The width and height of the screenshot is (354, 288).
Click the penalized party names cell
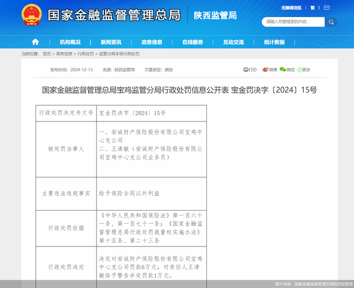coord(152,149)
